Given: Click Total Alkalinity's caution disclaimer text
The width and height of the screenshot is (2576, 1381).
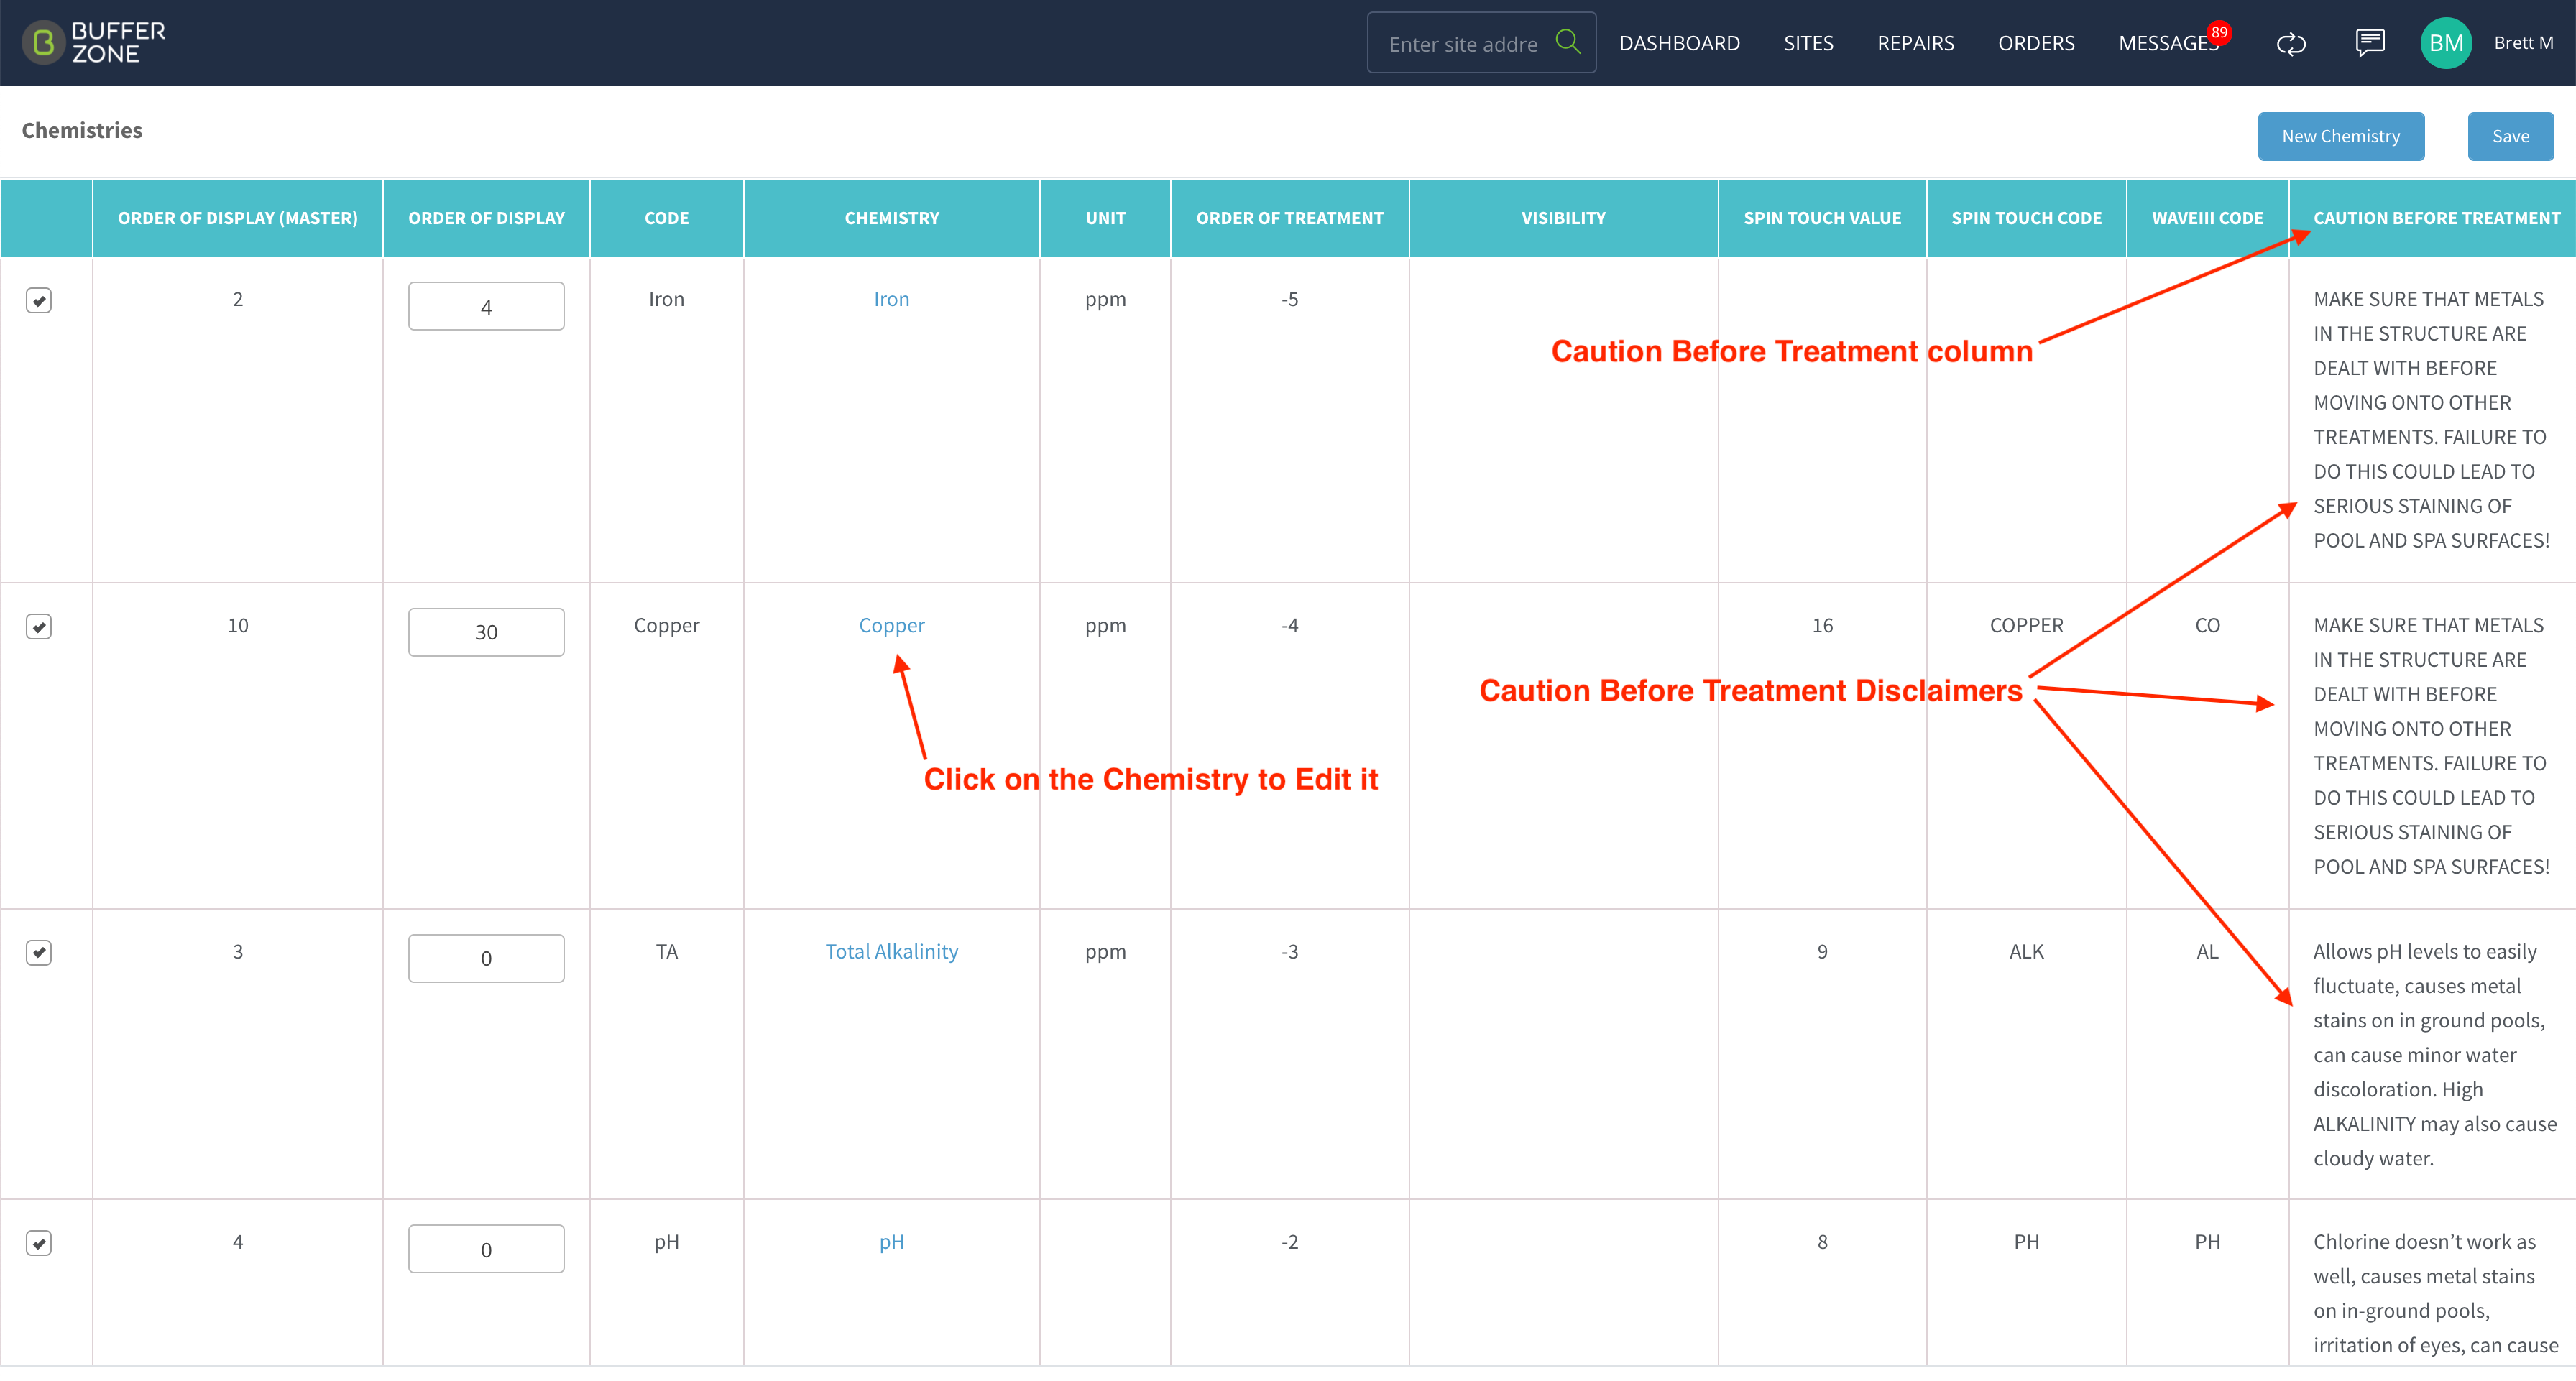Looking at the screenshot, I should coord(2434,1054).
